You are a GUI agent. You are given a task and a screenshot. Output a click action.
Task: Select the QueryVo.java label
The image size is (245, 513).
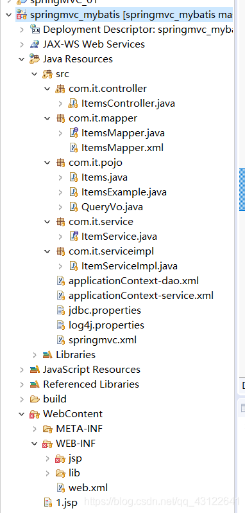click(x=112, y=207)
